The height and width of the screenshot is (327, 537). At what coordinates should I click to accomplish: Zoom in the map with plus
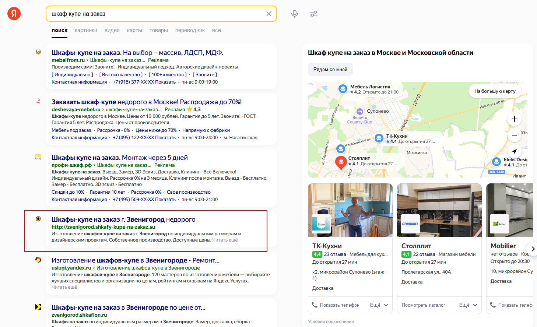515,119
